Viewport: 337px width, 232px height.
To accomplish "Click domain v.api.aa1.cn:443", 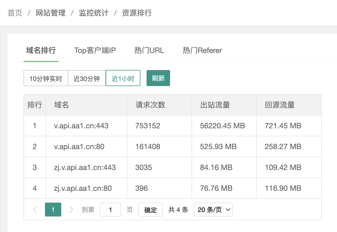I will pyautogui.click(x=81, y=126).
